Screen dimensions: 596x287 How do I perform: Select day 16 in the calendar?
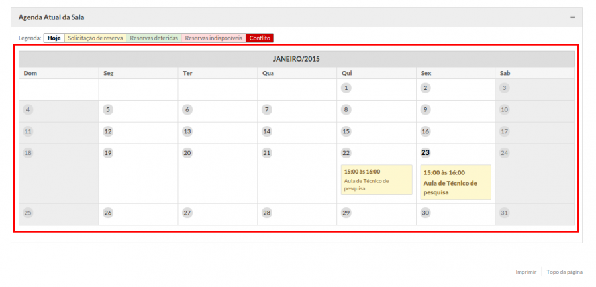[x=425, y=132]
